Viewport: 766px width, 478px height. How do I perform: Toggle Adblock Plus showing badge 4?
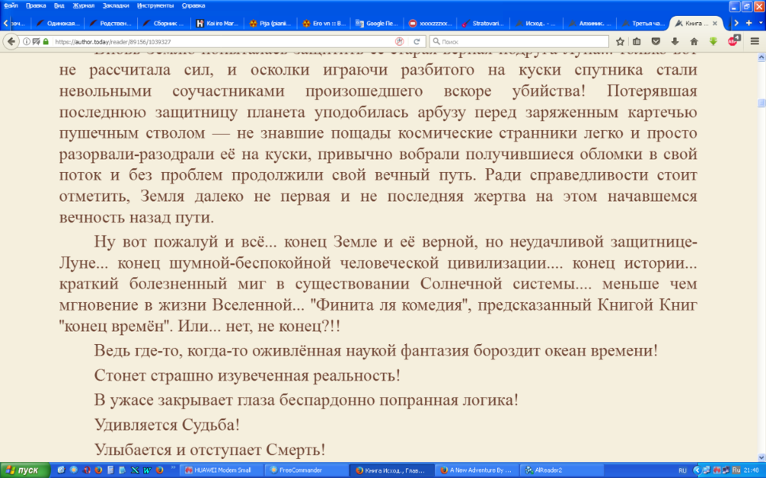(x=733, y=41)
